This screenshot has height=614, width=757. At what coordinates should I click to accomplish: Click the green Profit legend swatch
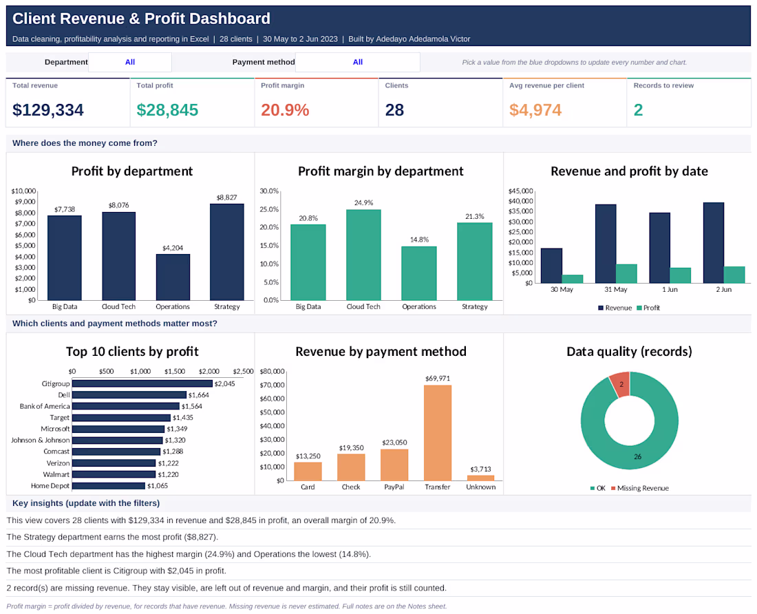coord(639,308)
